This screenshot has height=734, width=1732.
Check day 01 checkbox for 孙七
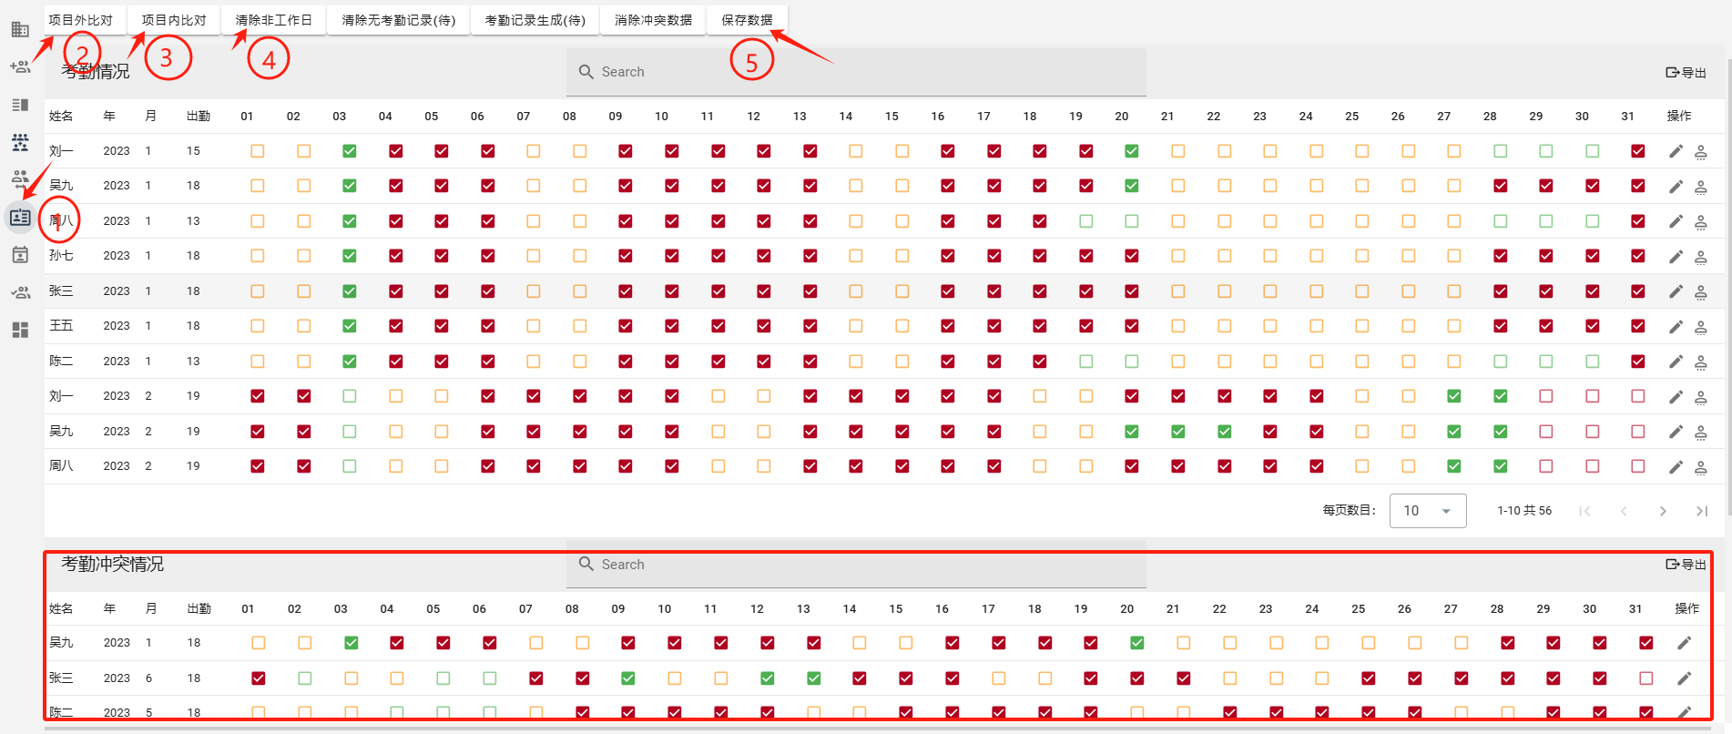[x=258, y=256]
